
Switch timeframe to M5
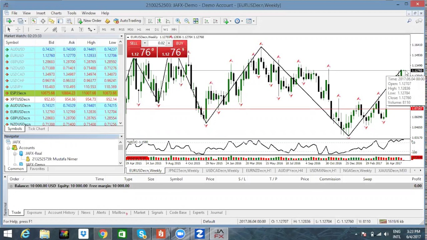point(113,30)
